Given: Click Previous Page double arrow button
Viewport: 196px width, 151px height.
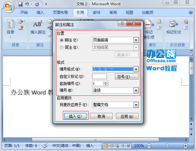Looking at the screenshot, I should [x=191, y=124].
